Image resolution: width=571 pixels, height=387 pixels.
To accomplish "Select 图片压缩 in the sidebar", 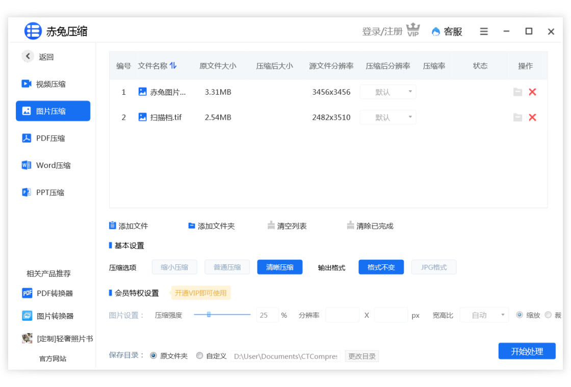I will (x=53, y=111).
